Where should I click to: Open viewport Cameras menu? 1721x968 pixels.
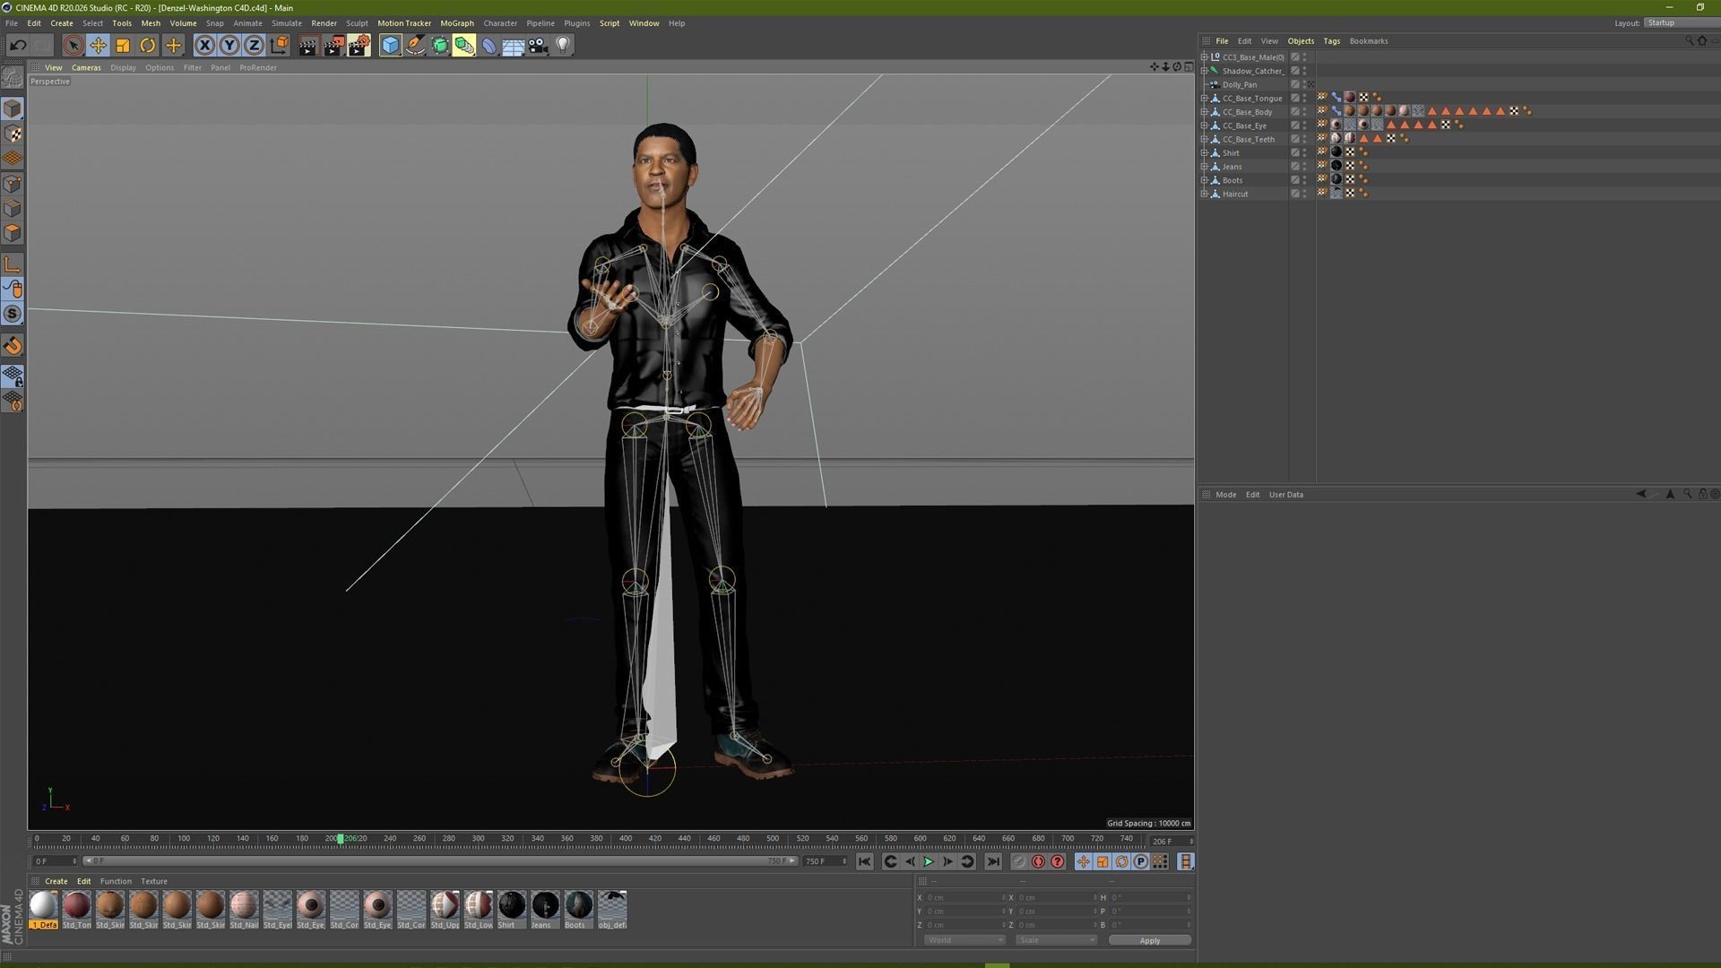[x=86, y=67]
